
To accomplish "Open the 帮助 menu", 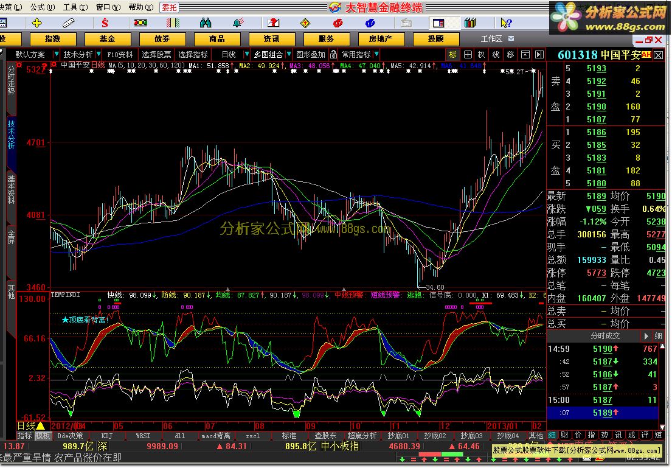I will 140,7.
